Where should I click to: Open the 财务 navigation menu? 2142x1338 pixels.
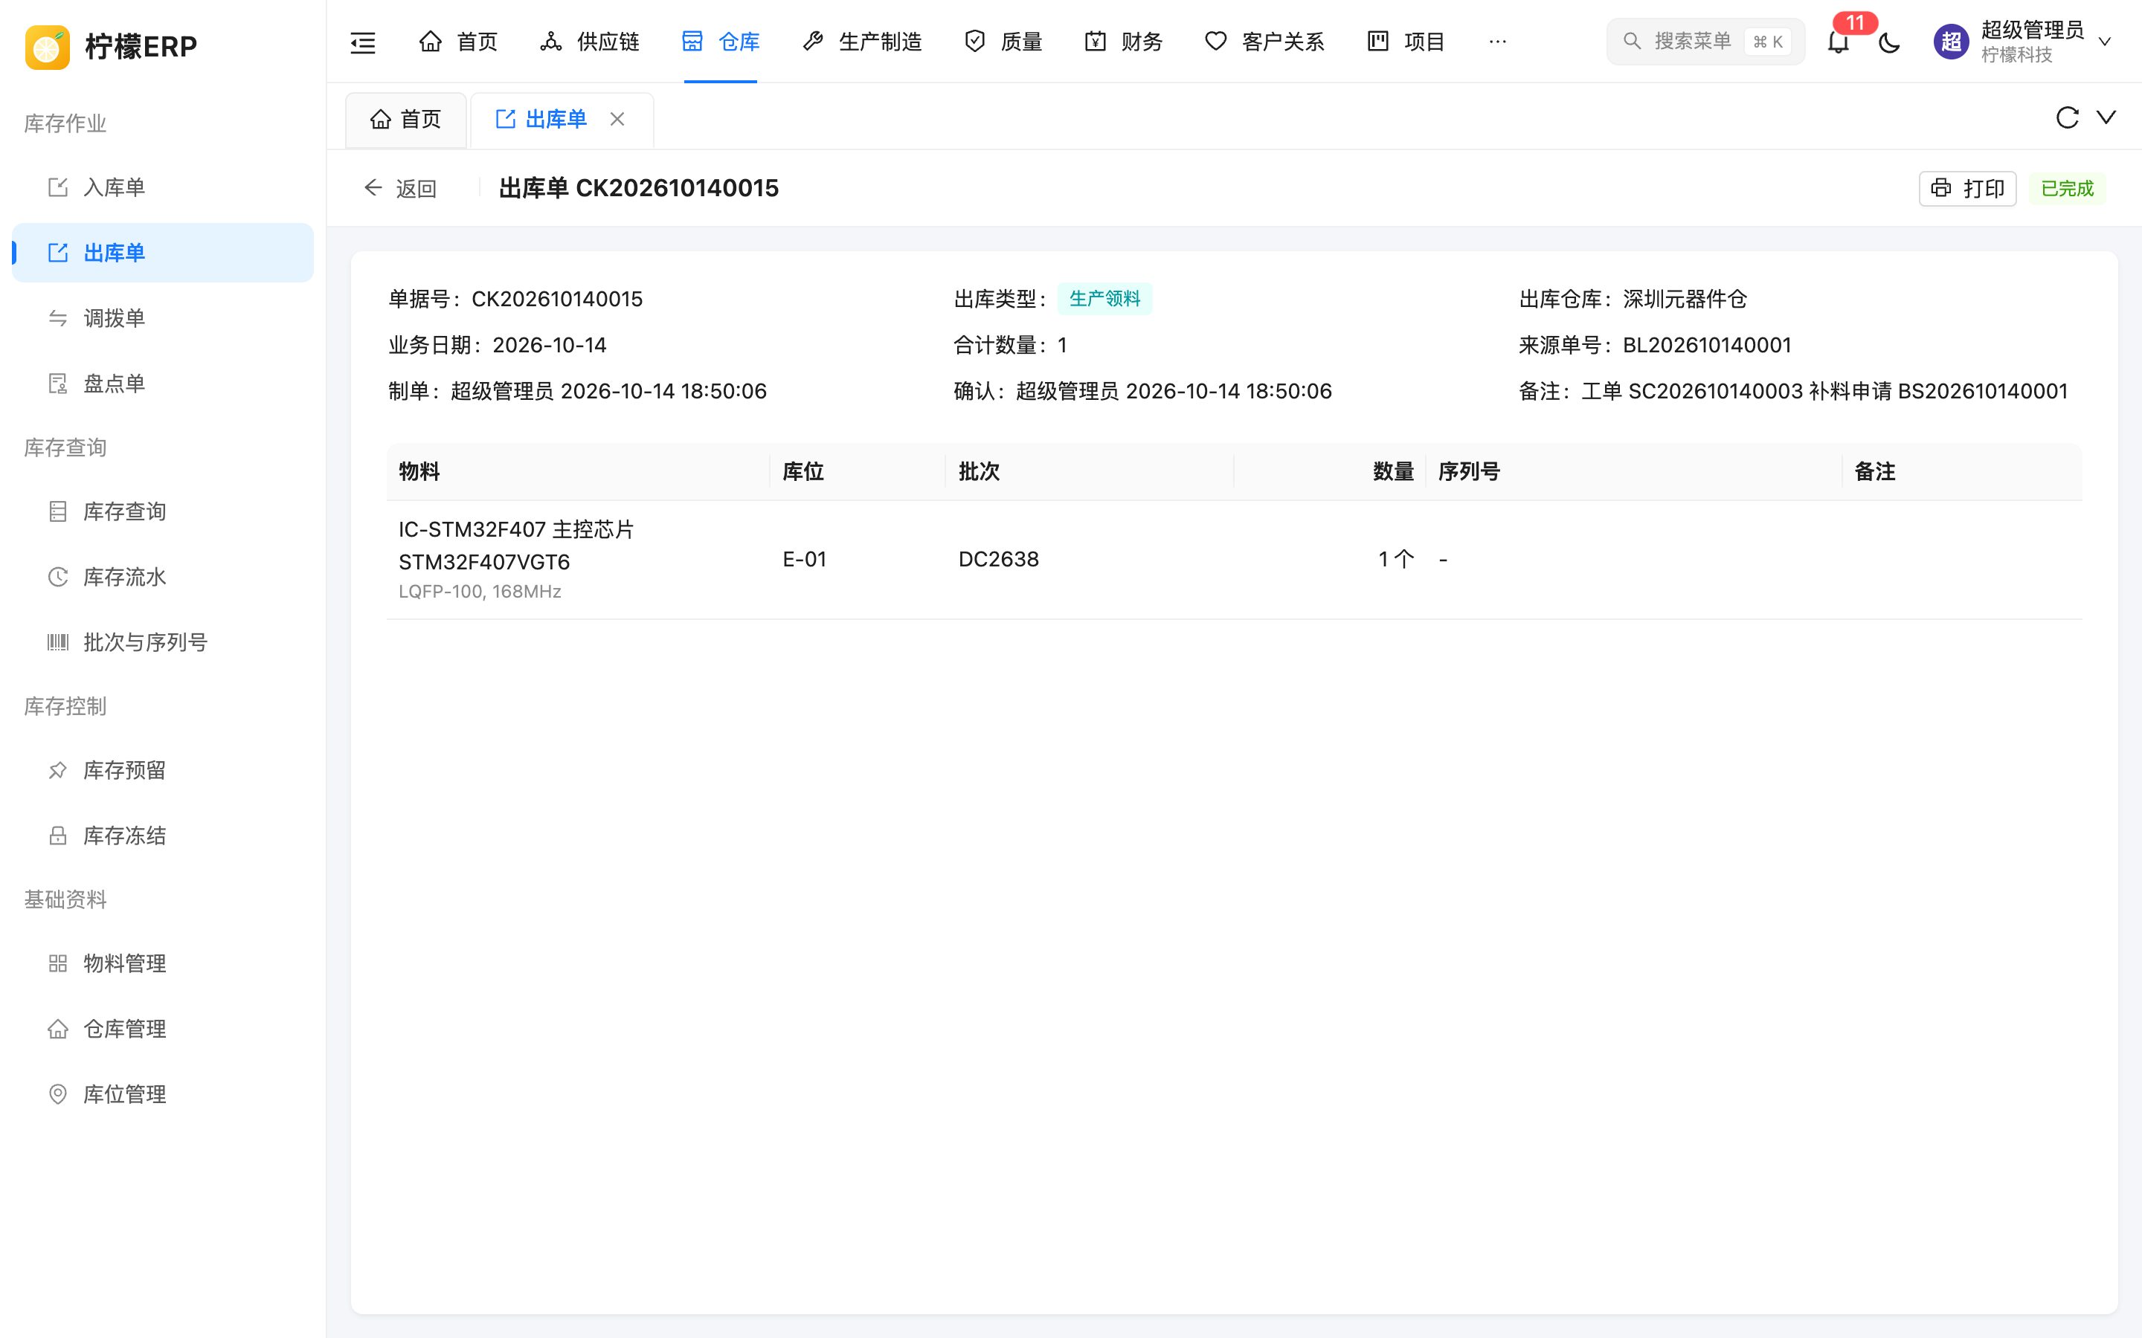tap(1123, 42)
